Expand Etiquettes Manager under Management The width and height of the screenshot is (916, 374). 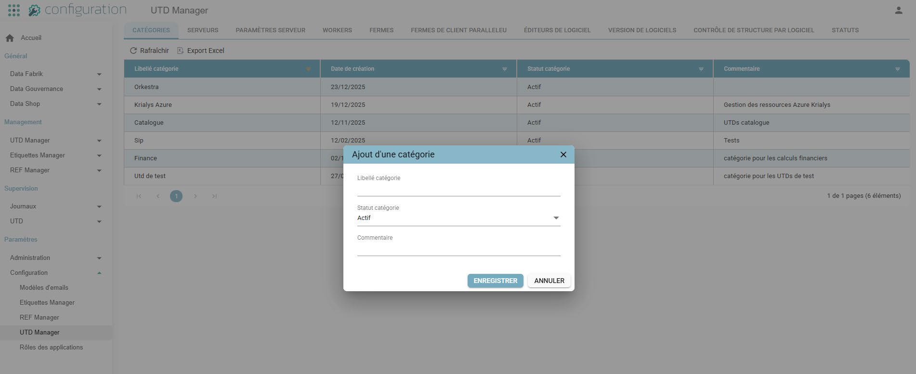click(x=99, y=155)
